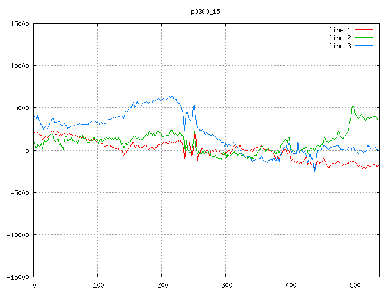Click the 200 x-axis tick label
Image resolution: width=391 pixels, height=293 pixels.
pyautogui.click(x=161, y=284)
